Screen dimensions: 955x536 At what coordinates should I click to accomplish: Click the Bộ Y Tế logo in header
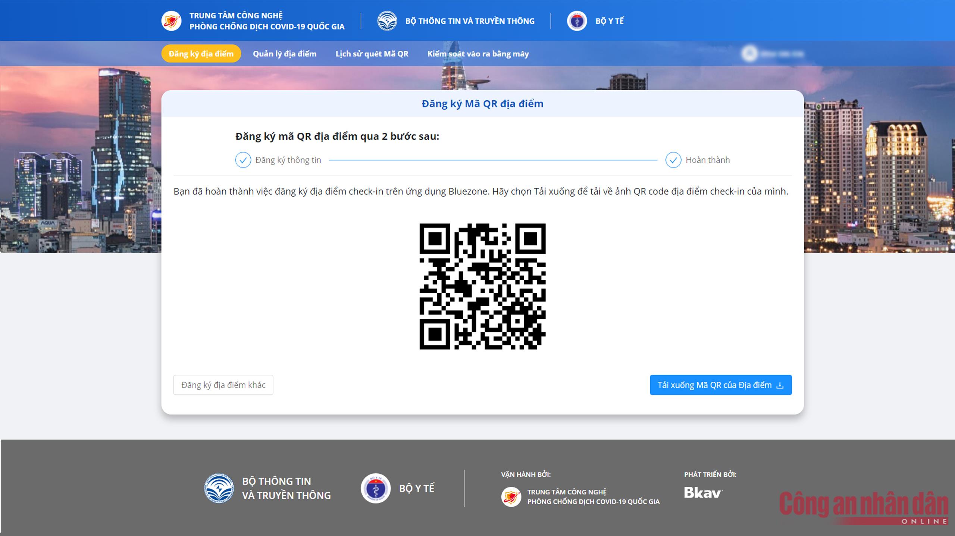(577, 21)
